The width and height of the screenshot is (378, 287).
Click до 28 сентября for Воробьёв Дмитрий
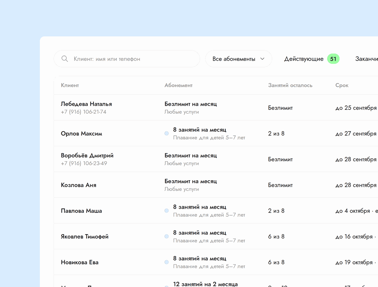(356, 159)
